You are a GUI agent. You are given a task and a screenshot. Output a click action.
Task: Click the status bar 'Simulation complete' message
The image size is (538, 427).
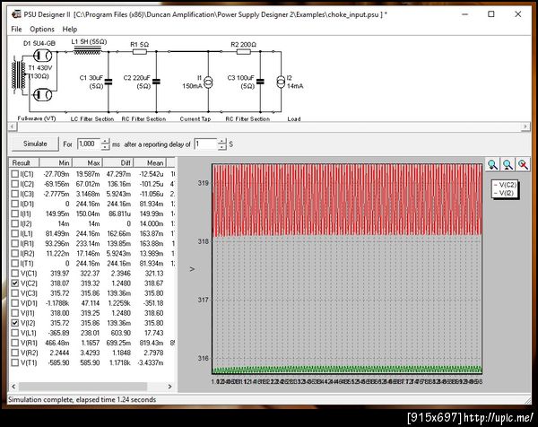tap(82, 399)
